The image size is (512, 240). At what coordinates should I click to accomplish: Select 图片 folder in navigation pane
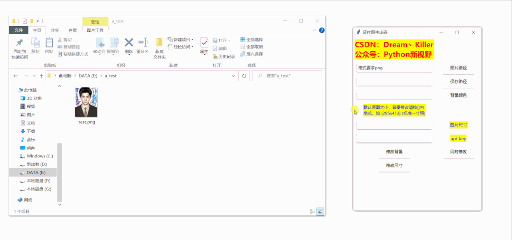(31, 115)
